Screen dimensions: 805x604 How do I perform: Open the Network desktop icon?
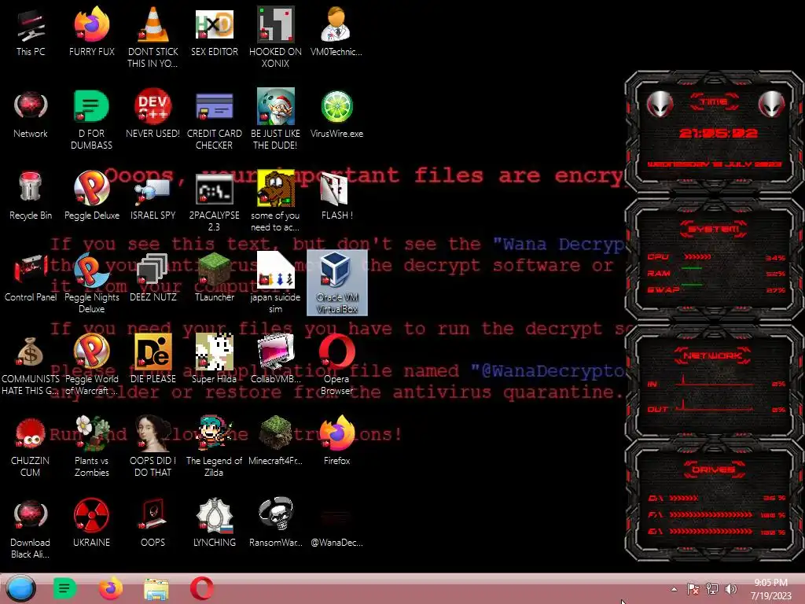(31, 115)
